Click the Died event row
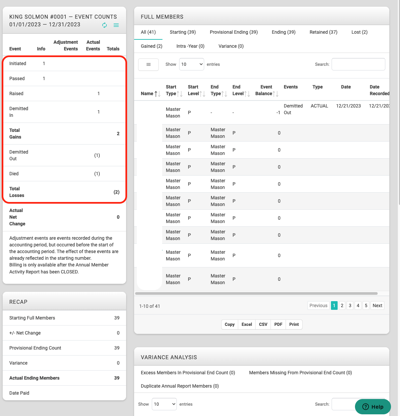Viewport: 400px width, 416px height. (x=64, y=174)
